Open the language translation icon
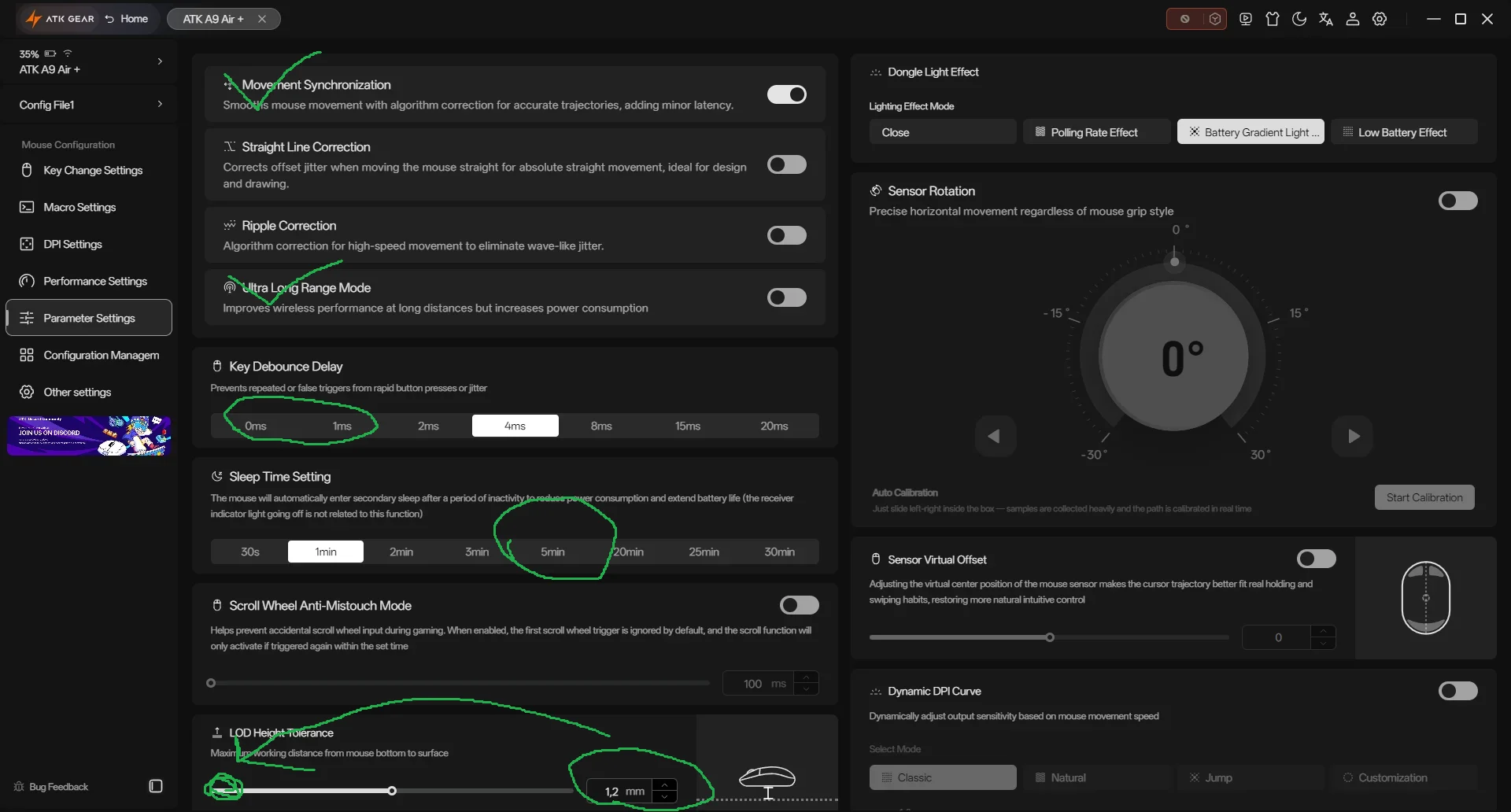This screenshot has width=1511, height=812. (1326, 19)
